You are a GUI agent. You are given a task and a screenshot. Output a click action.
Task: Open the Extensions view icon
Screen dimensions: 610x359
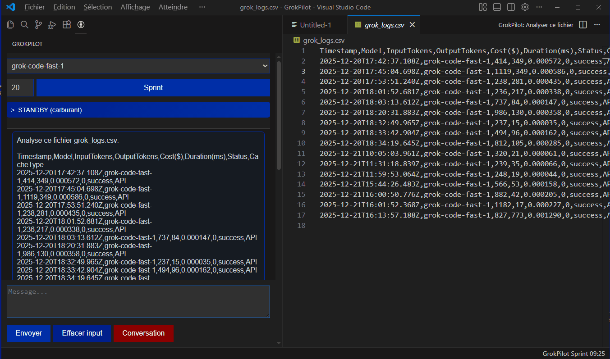[66, 24]
